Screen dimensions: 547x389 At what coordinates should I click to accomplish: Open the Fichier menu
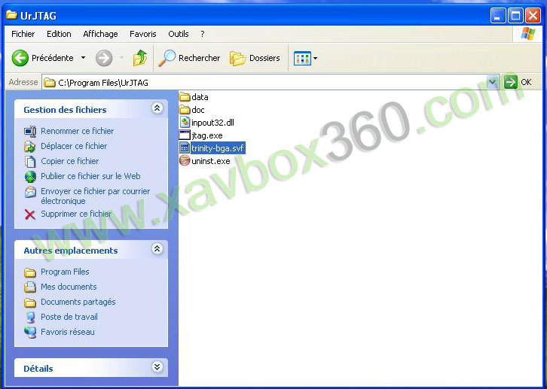(23, 34)
